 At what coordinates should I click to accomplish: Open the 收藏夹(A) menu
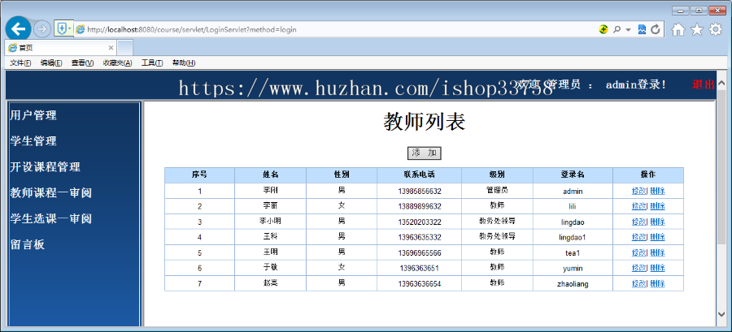coord(118,63)
